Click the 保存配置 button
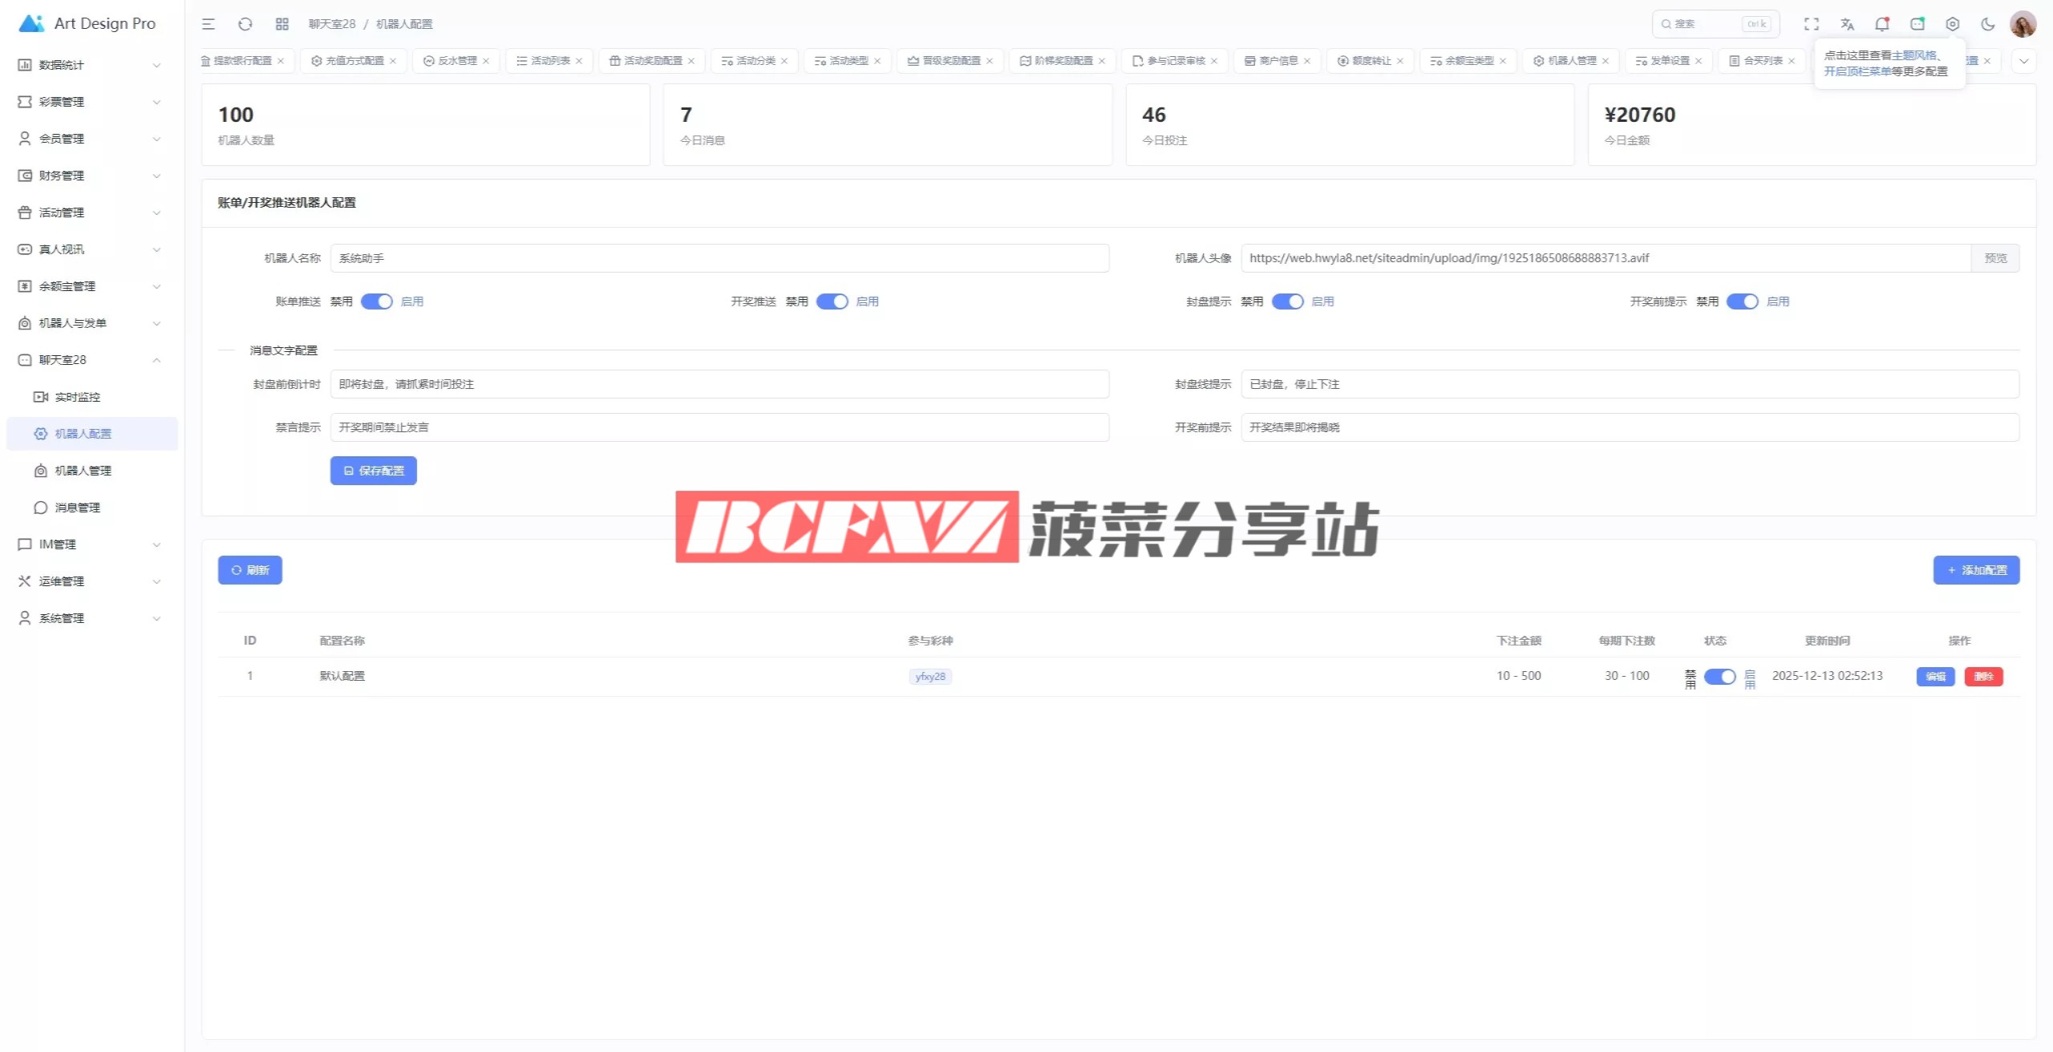This screenshot has width=2053, height=1052. point(373,471)
